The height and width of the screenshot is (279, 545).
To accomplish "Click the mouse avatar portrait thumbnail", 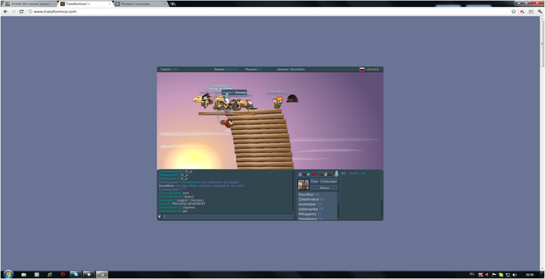I will coord(303,184).
